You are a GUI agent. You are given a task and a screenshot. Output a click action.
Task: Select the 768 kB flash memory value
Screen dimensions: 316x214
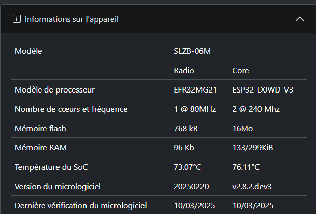tap(186, 129)
